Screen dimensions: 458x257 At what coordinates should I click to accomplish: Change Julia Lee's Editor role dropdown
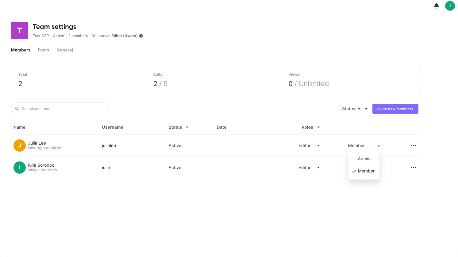[309, 146]
